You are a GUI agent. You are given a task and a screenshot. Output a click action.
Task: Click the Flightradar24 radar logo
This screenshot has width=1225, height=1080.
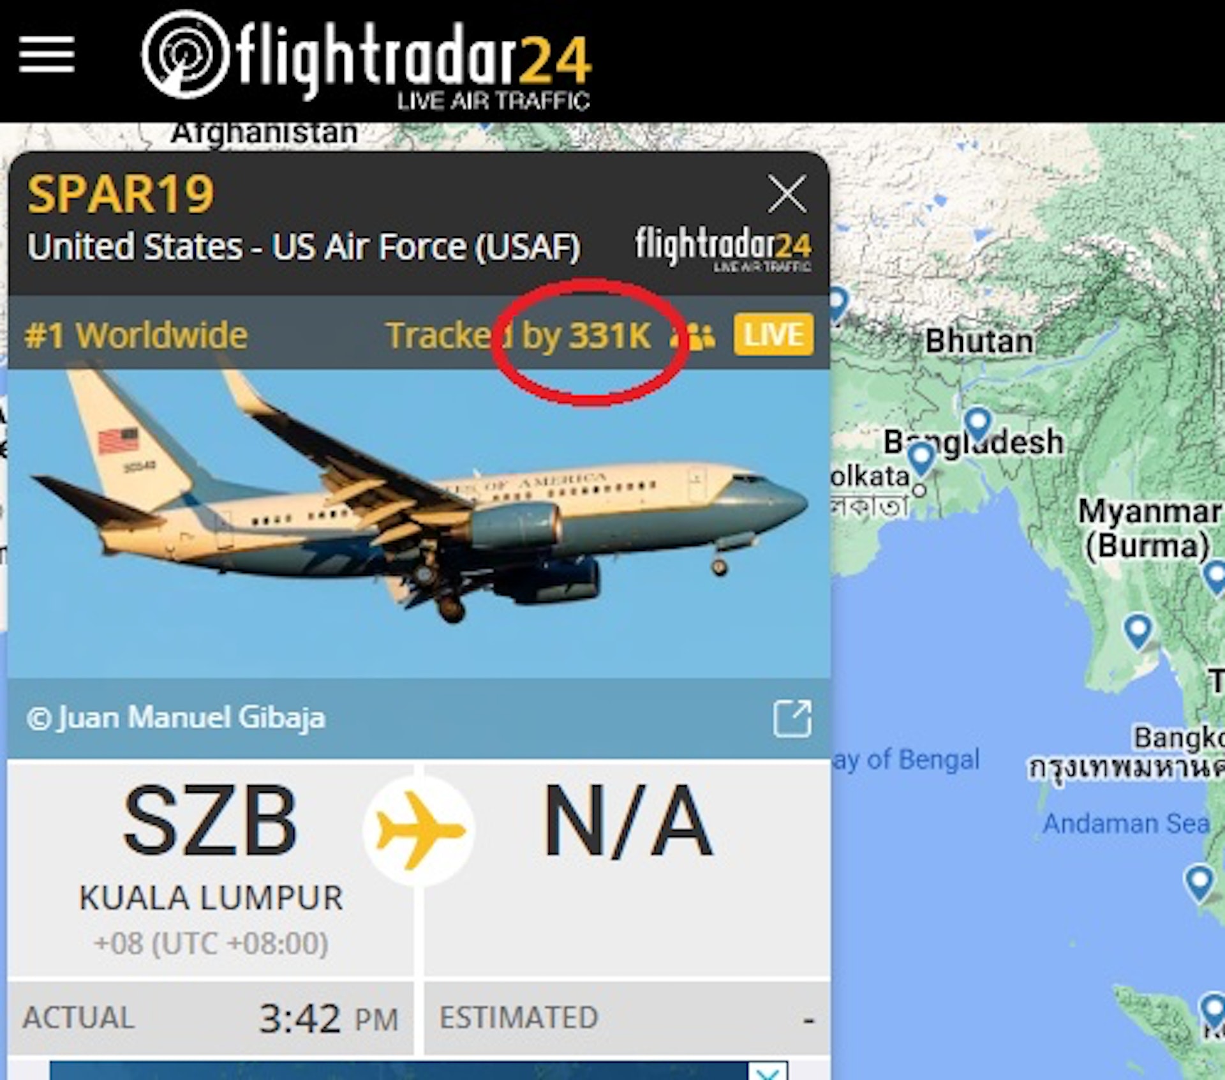tap(185, 54)
